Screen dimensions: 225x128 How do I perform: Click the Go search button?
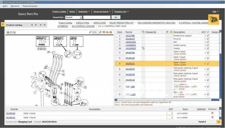click(116, 17)
